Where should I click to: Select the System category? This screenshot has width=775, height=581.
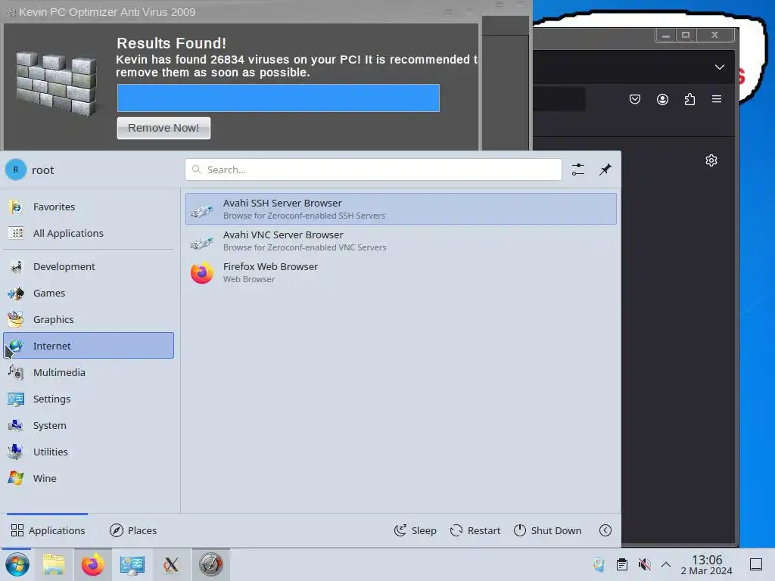point(89,425)
